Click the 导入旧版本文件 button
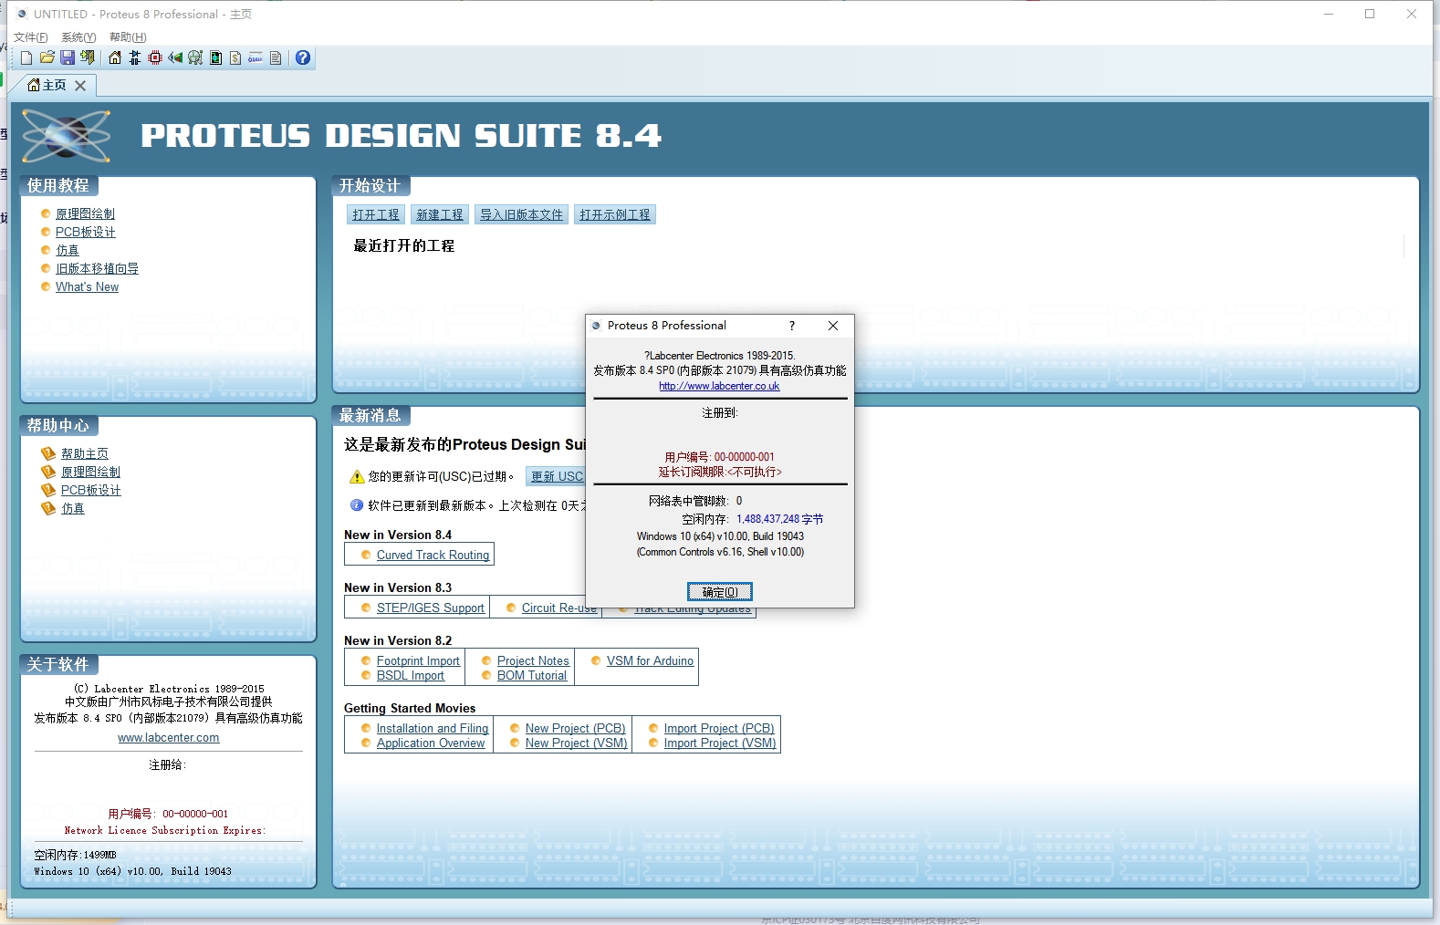 (521, 214)
